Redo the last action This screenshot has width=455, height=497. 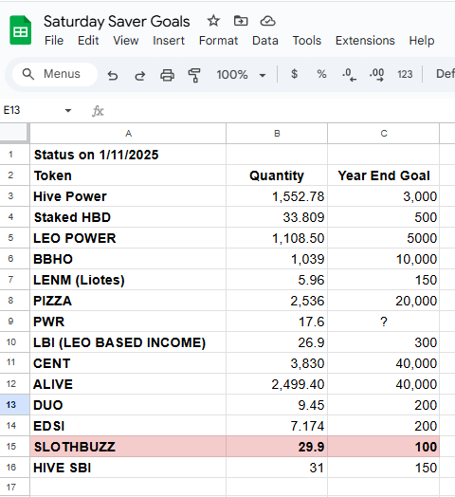pos(139,75)
